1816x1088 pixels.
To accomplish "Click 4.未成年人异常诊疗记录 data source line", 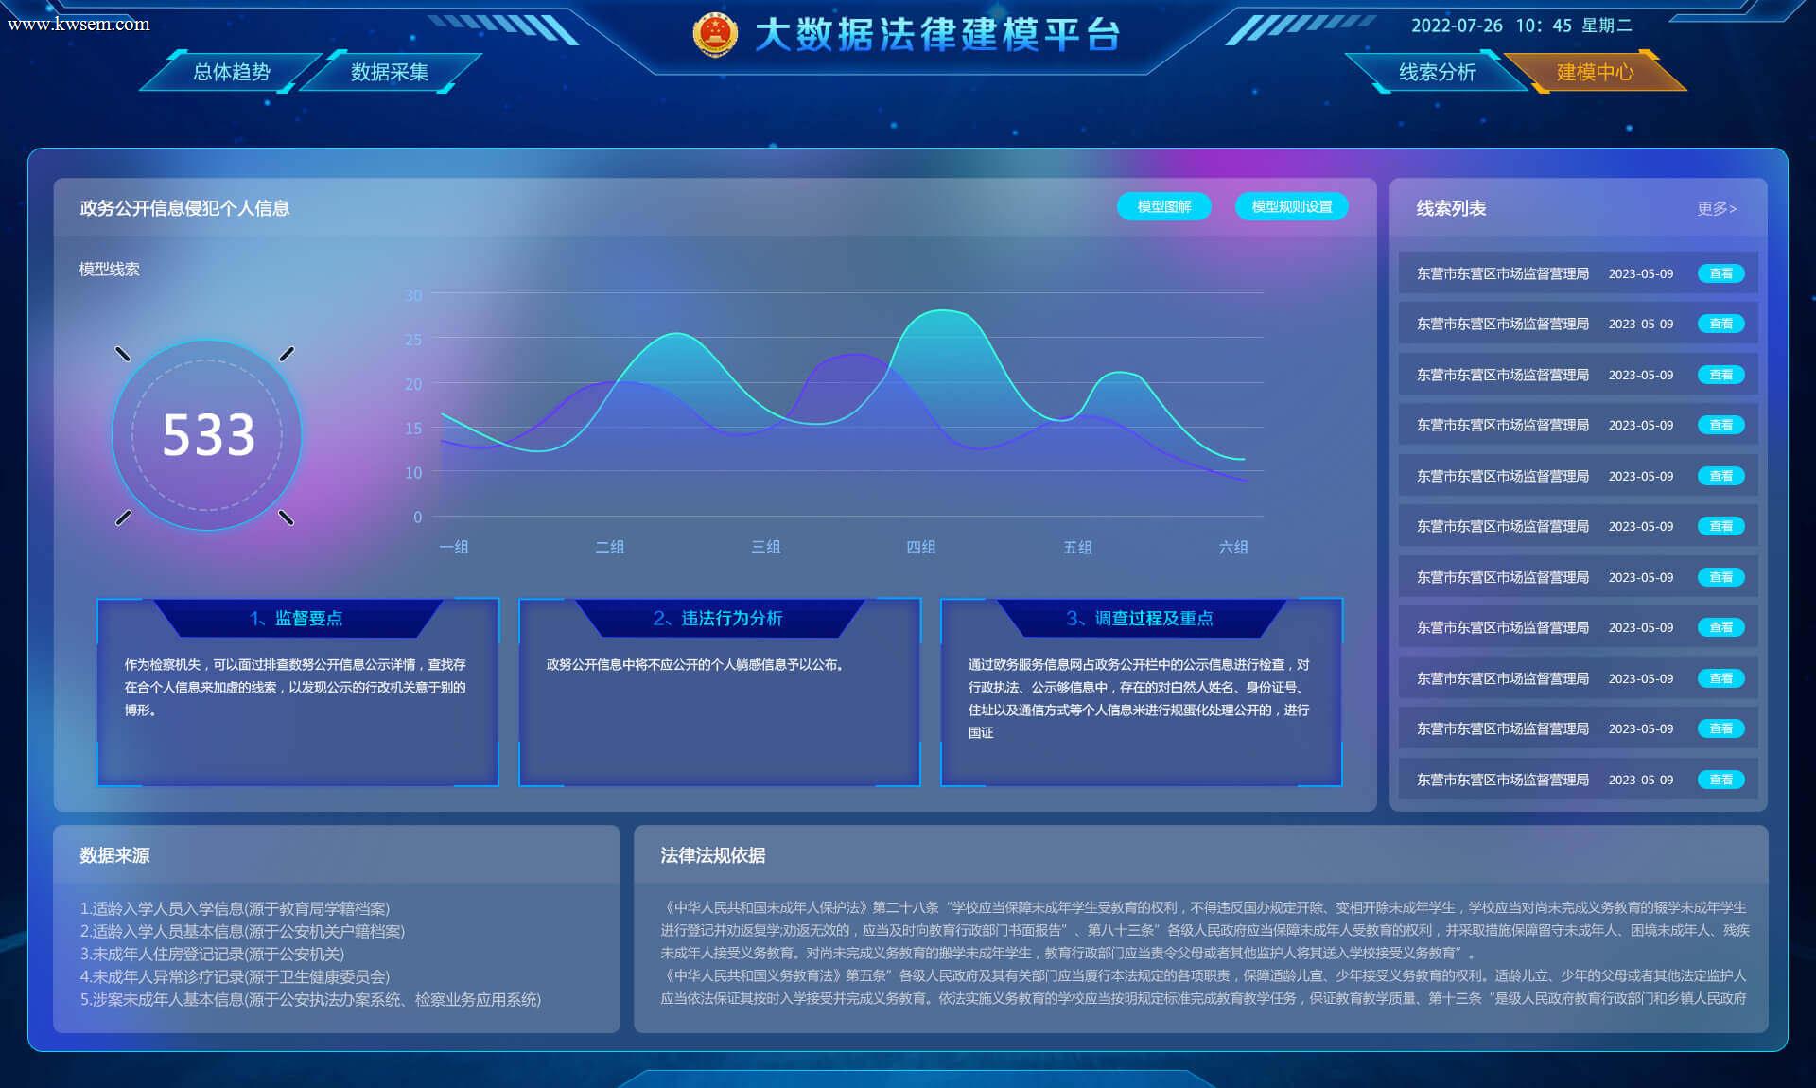I will point(235,976).
